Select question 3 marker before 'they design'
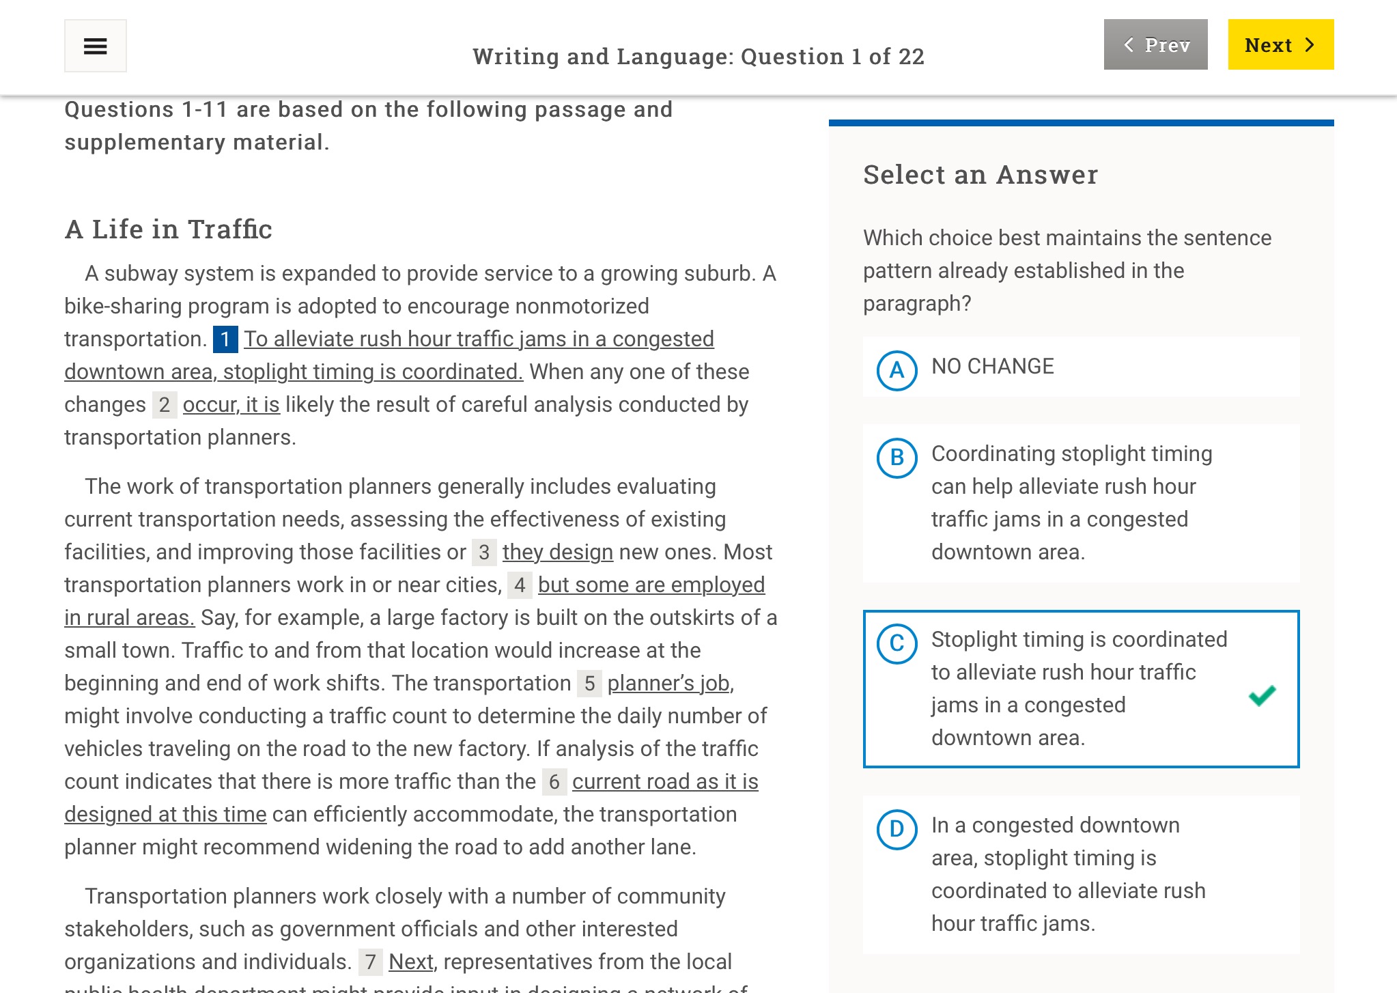Screen dimensions: 1397x993 (484, 553)
